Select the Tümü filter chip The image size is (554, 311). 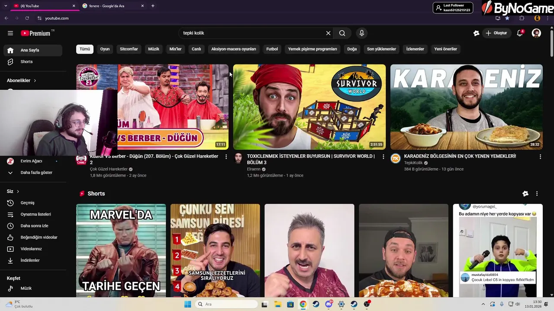pos(85,49)
